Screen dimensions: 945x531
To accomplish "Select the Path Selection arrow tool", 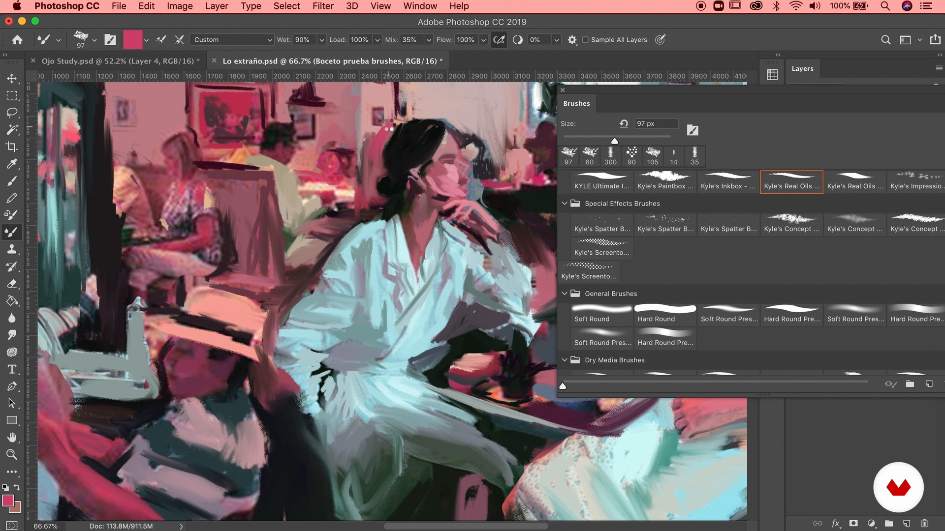I will 12,403.
